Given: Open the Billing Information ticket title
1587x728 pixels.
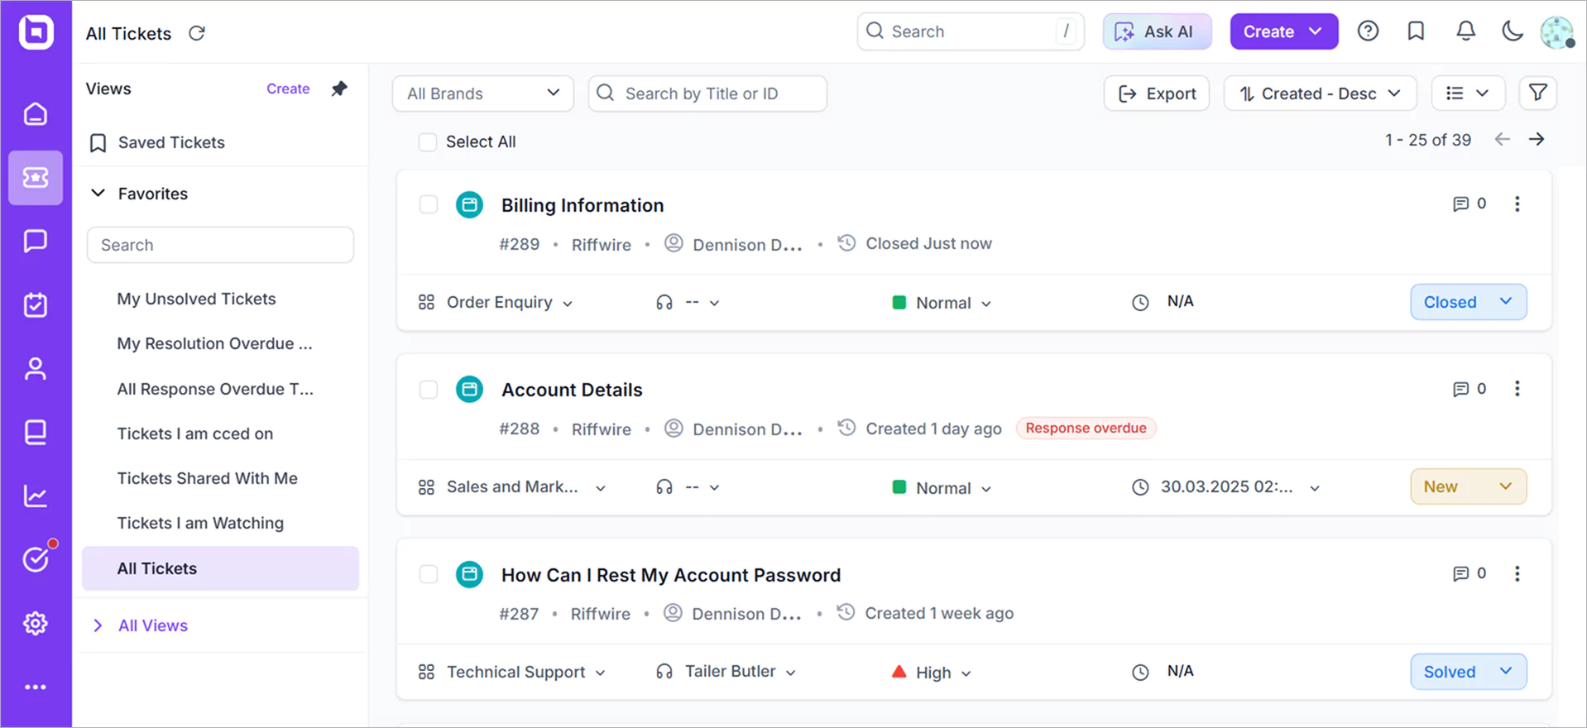Looking at the screenshot, I should pyautogui.click(x=583, y=205).
